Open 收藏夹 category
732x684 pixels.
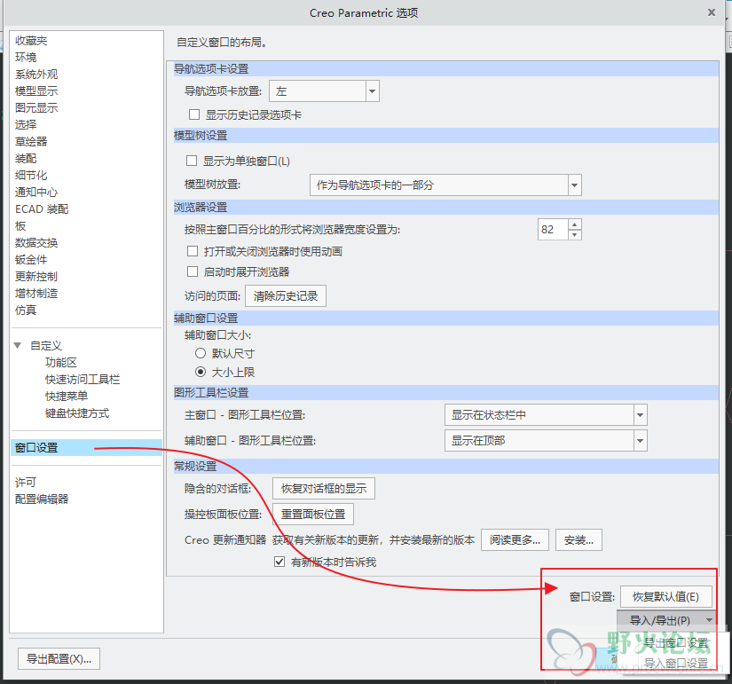pos(31,41)
